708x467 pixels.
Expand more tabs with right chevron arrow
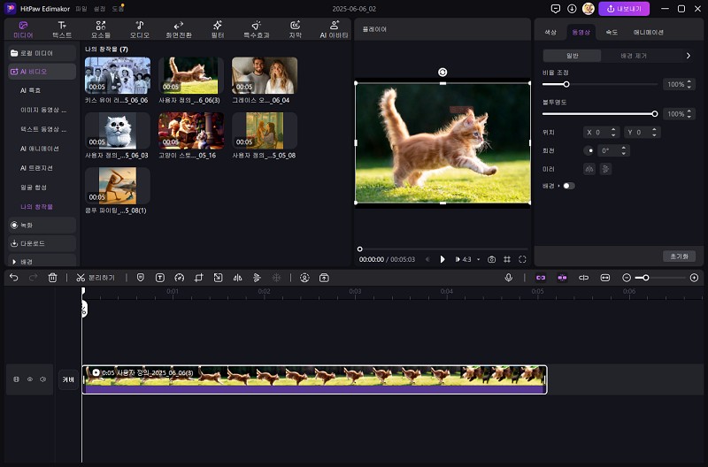[689, 56]
